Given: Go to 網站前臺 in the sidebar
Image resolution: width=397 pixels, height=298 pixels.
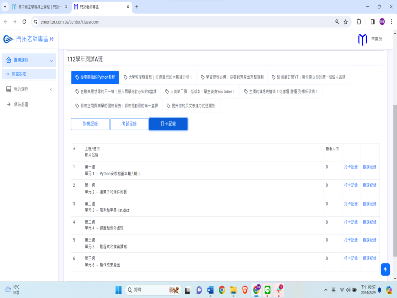Looking at the screenshot, I should click(x=21, y=104).
